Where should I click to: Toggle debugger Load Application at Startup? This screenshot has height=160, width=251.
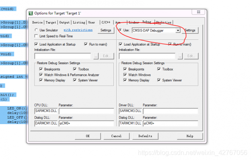121,44
